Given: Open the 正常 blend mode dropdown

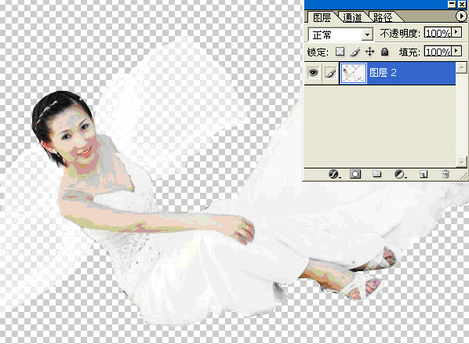Looking at the screenshot, I should 368,34.
